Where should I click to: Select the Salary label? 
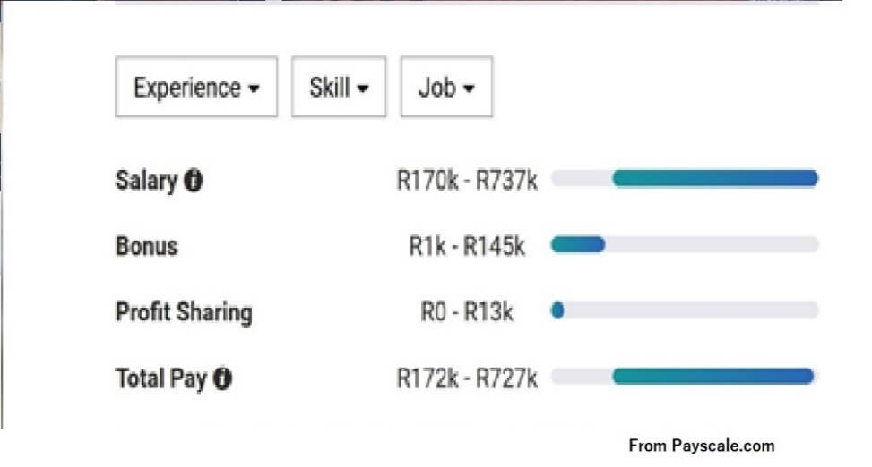point(146,181)
